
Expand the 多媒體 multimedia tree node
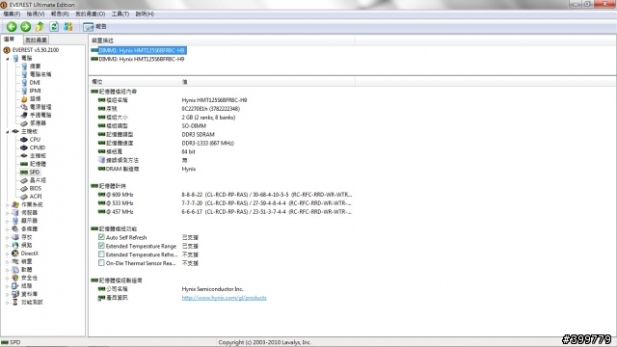point(8,229)
